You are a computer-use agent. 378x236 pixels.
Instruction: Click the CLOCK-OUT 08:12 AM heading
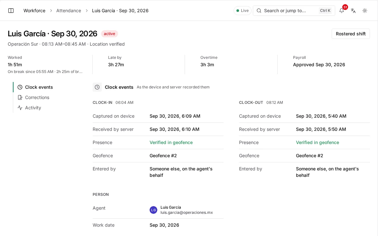pos(261,103)
